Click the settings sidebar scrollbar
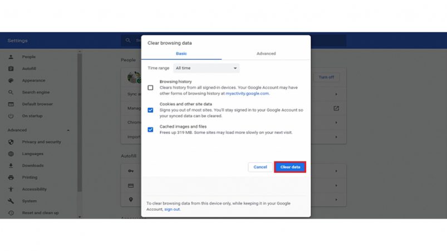 [80, 123]
